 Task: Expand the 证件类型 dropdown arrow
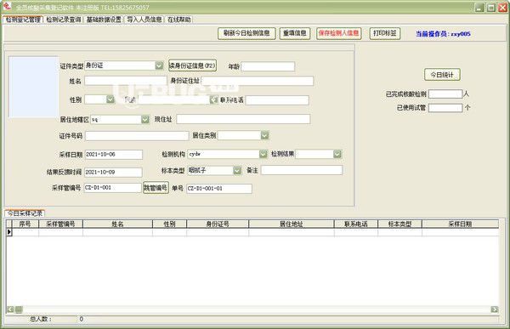point(159,65)
